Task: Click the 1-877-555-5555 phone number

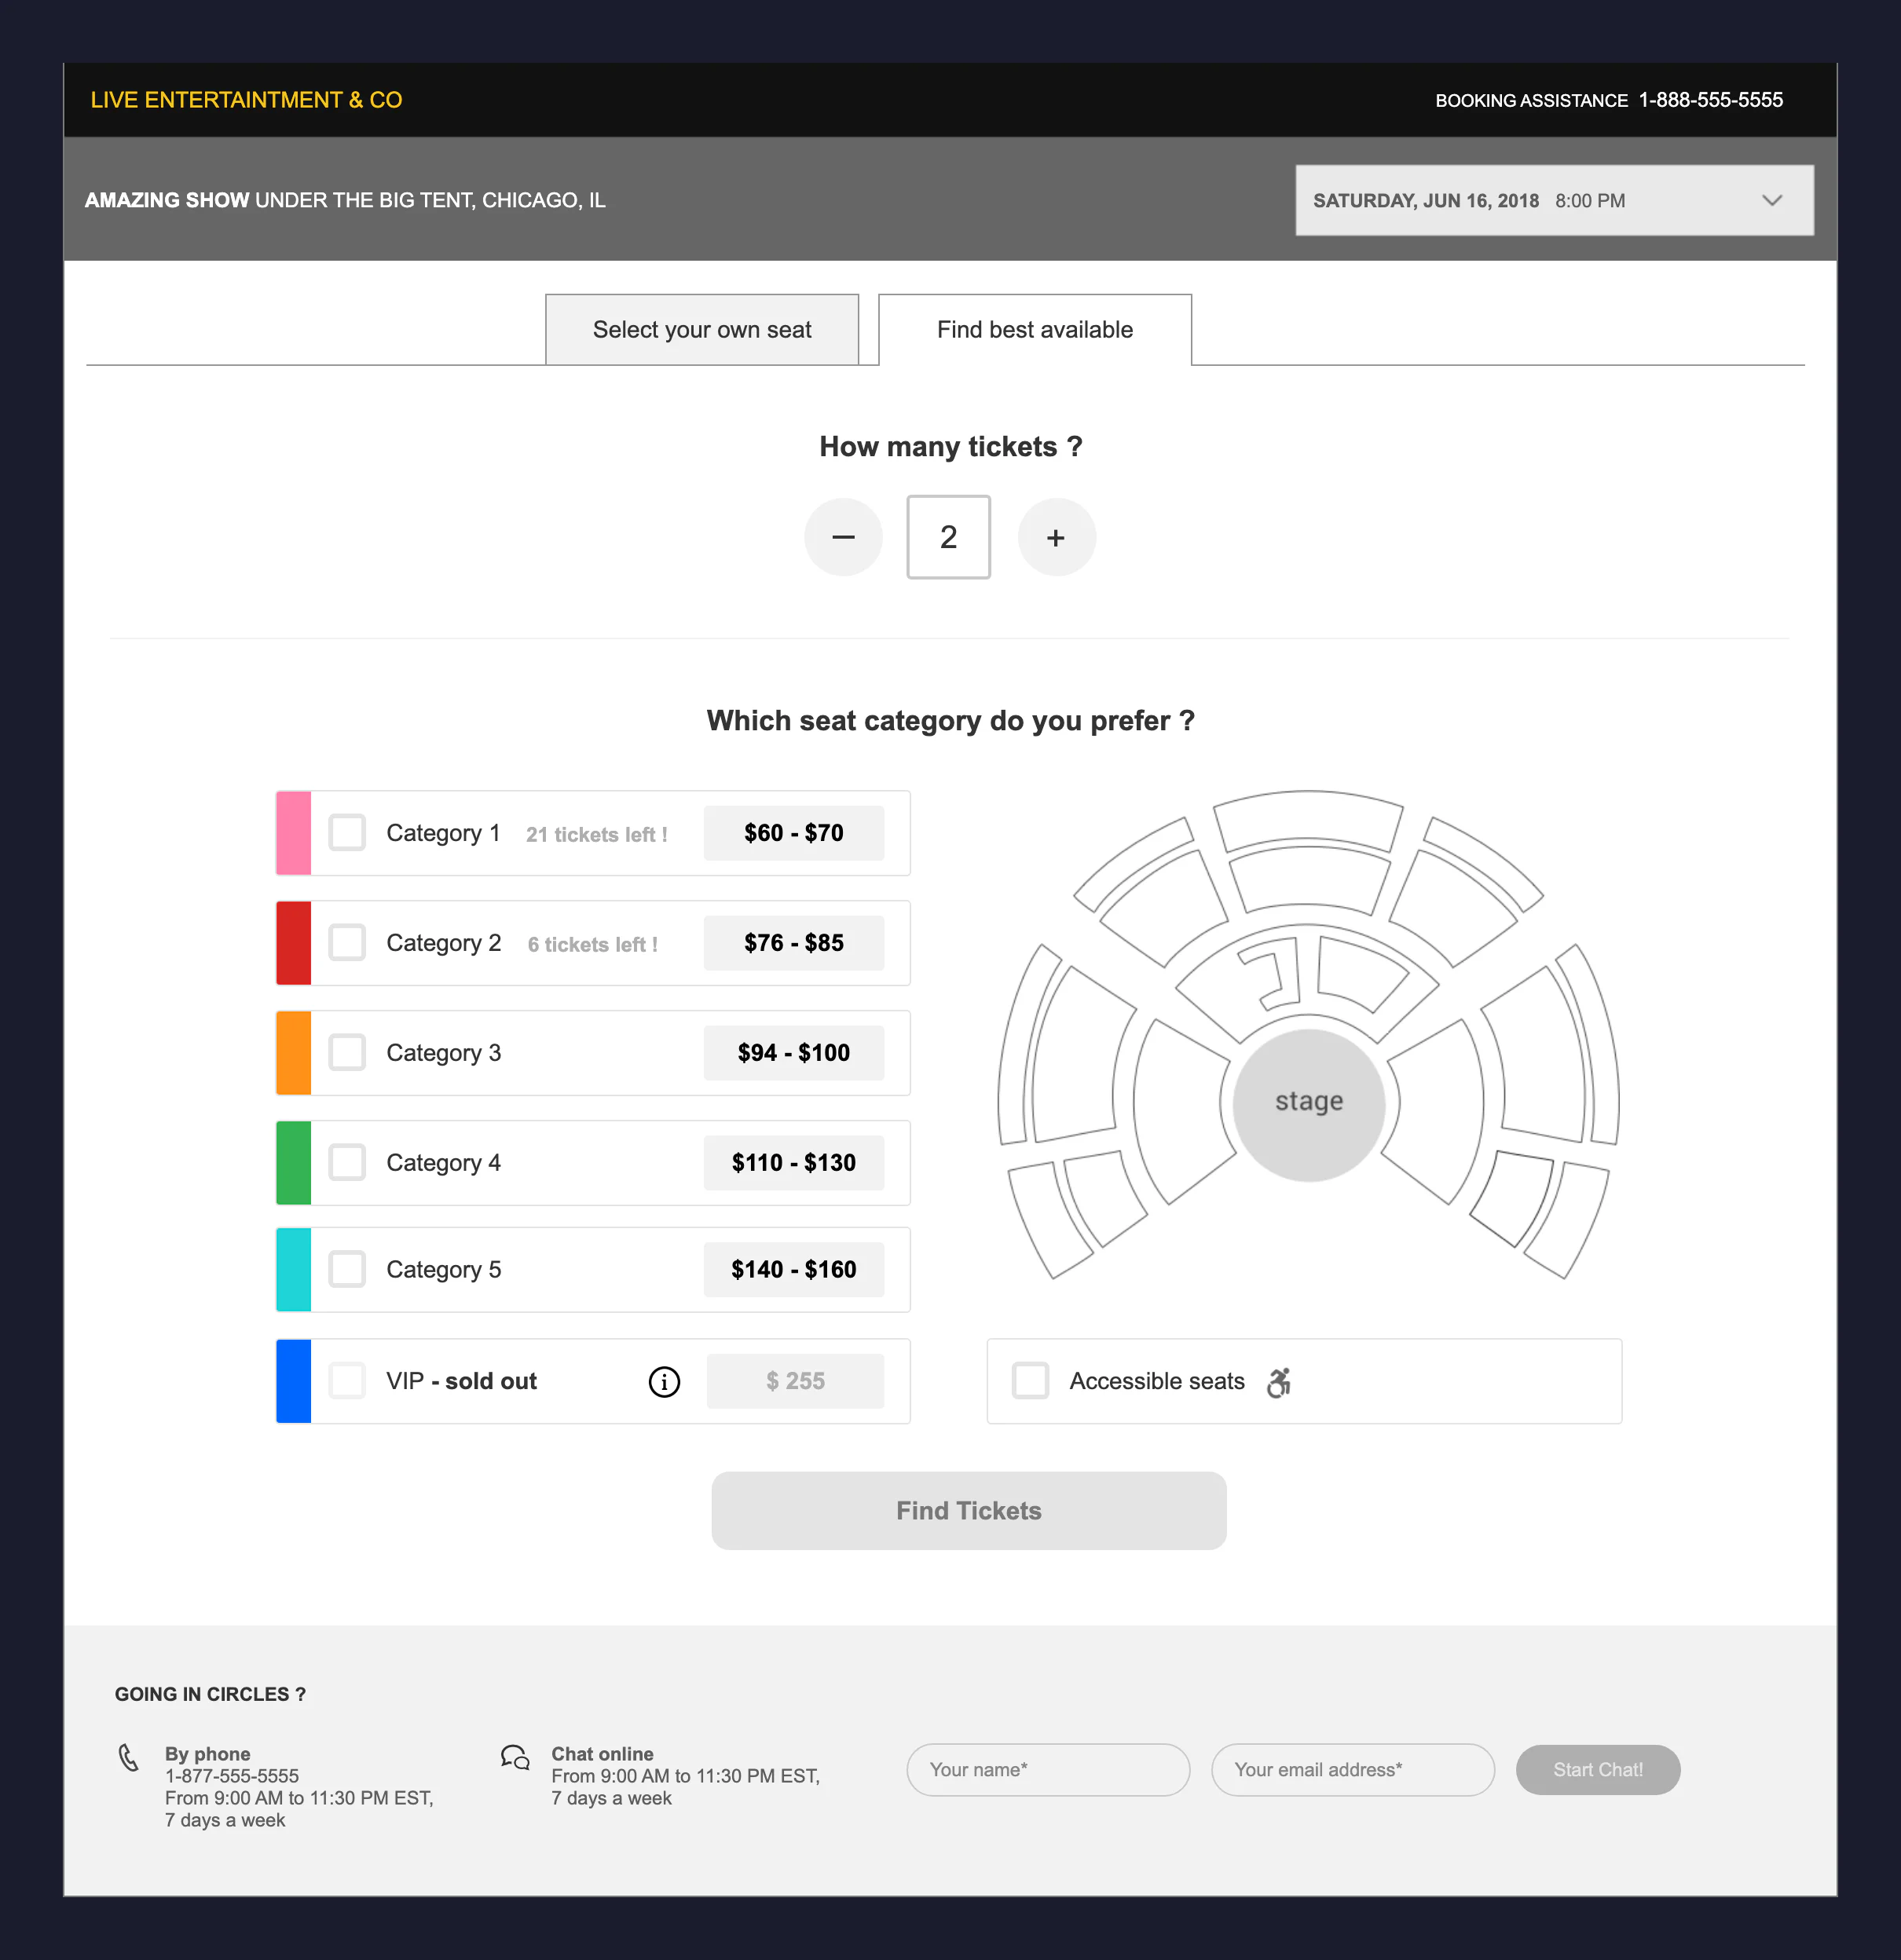Action: pyautogui.click(x=232, y=1776)
